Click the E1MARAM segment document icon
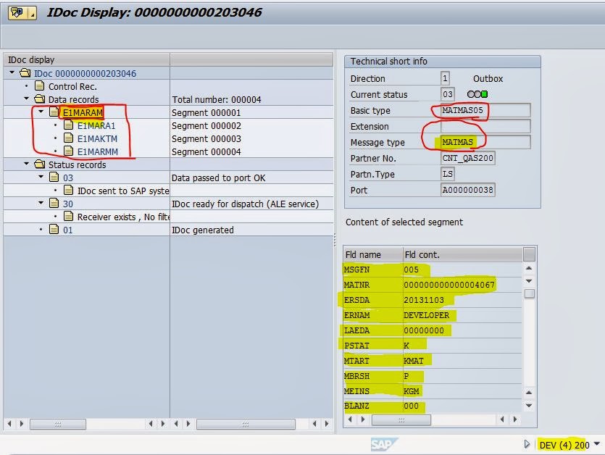Viewport: 605px width, 455px height. tap(54, 112)
